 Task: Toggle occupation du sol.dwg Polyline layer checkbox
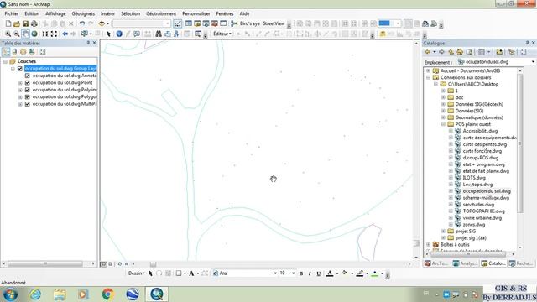coord(28,90)
